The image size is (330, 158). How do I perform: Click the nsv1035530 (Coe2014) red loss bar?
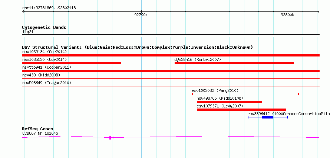[x=72, y=63]
